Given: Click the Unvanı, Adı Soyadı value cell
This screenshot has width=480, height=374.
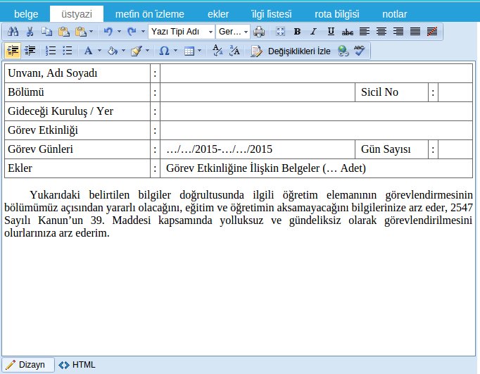Looking at the screenshot, I should click(x=316, y=73).
